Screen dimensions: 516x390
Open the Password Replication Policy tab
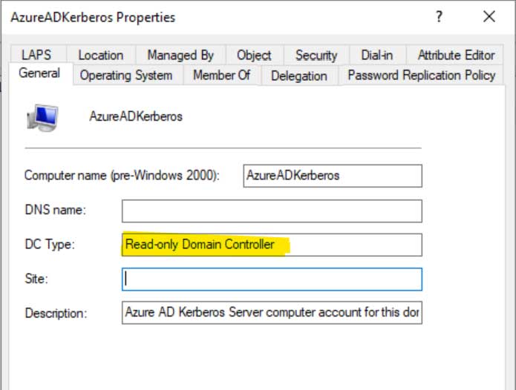pyautogui.click(x=421, y=75)
